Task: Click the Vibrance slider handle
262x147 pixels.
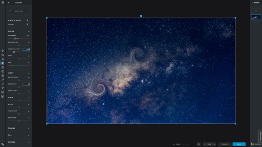Action: tap(15, 38)
